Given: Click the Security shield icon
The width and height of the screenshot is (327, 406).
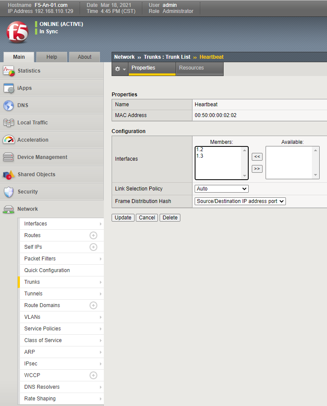Looking at the screenshot, I should click(x=9, y=192).
